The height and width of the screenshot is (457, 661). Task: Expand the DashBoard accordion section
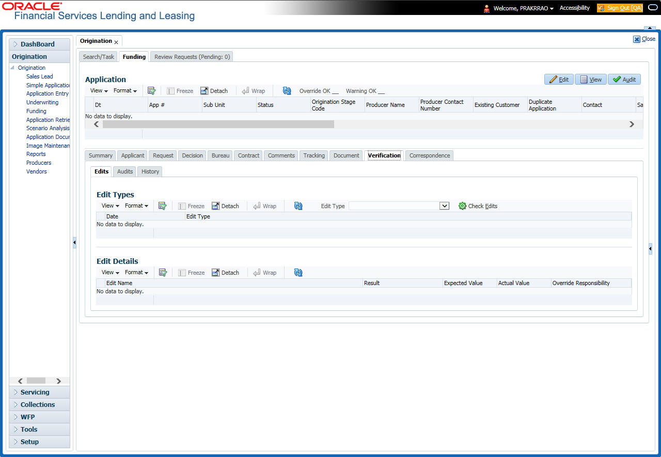pyautogui.click(x=39, y=44)
